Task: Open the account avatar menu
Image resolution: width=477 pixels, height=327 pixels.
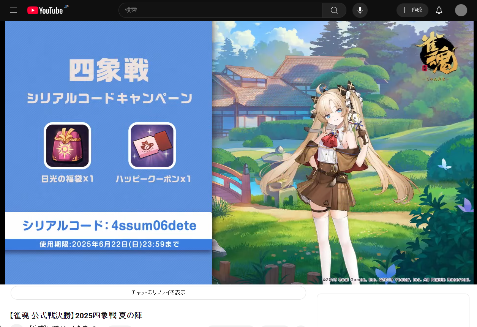Action: point(461,10)
